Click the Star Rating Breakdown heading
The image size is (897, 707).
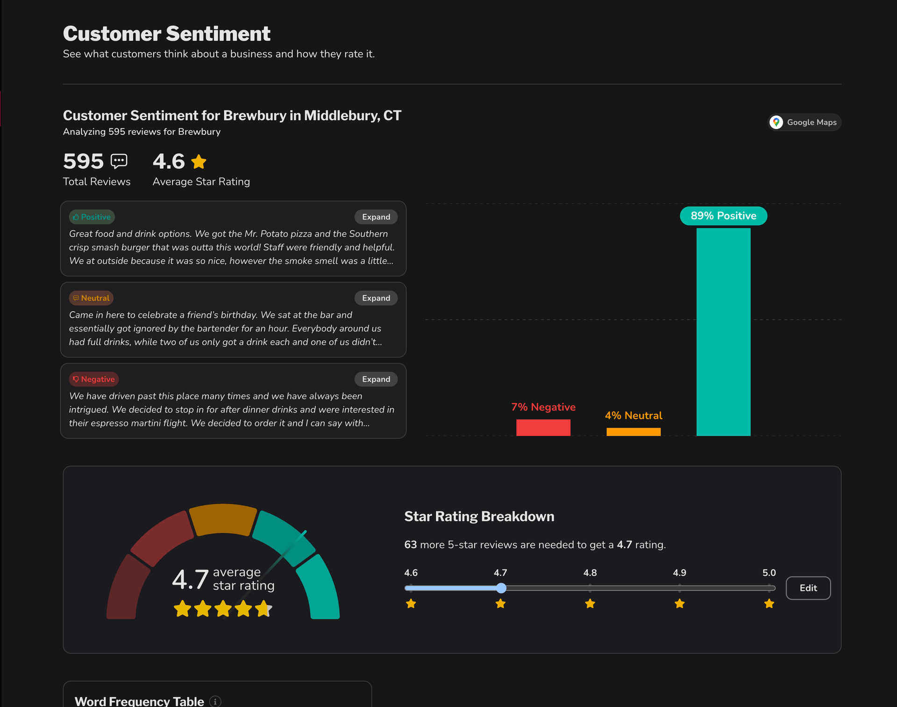click(x=479, y=516)
